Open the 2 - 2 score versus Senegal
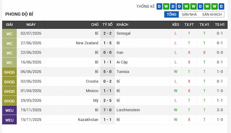Screen dimensions: 231x133 107,33
